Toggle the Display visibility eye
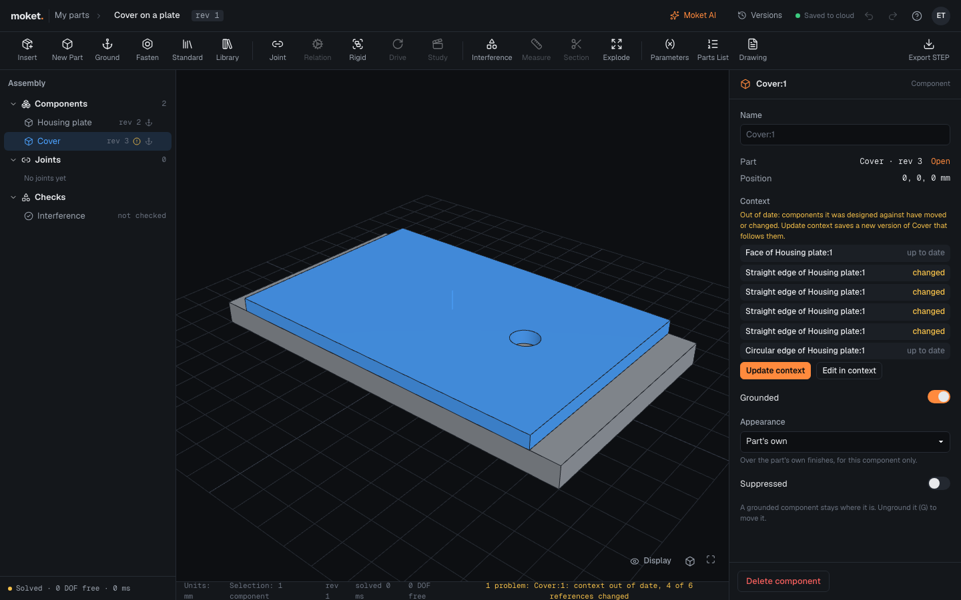961x600 pixels. pyautogui.click(x=635, y=561)
